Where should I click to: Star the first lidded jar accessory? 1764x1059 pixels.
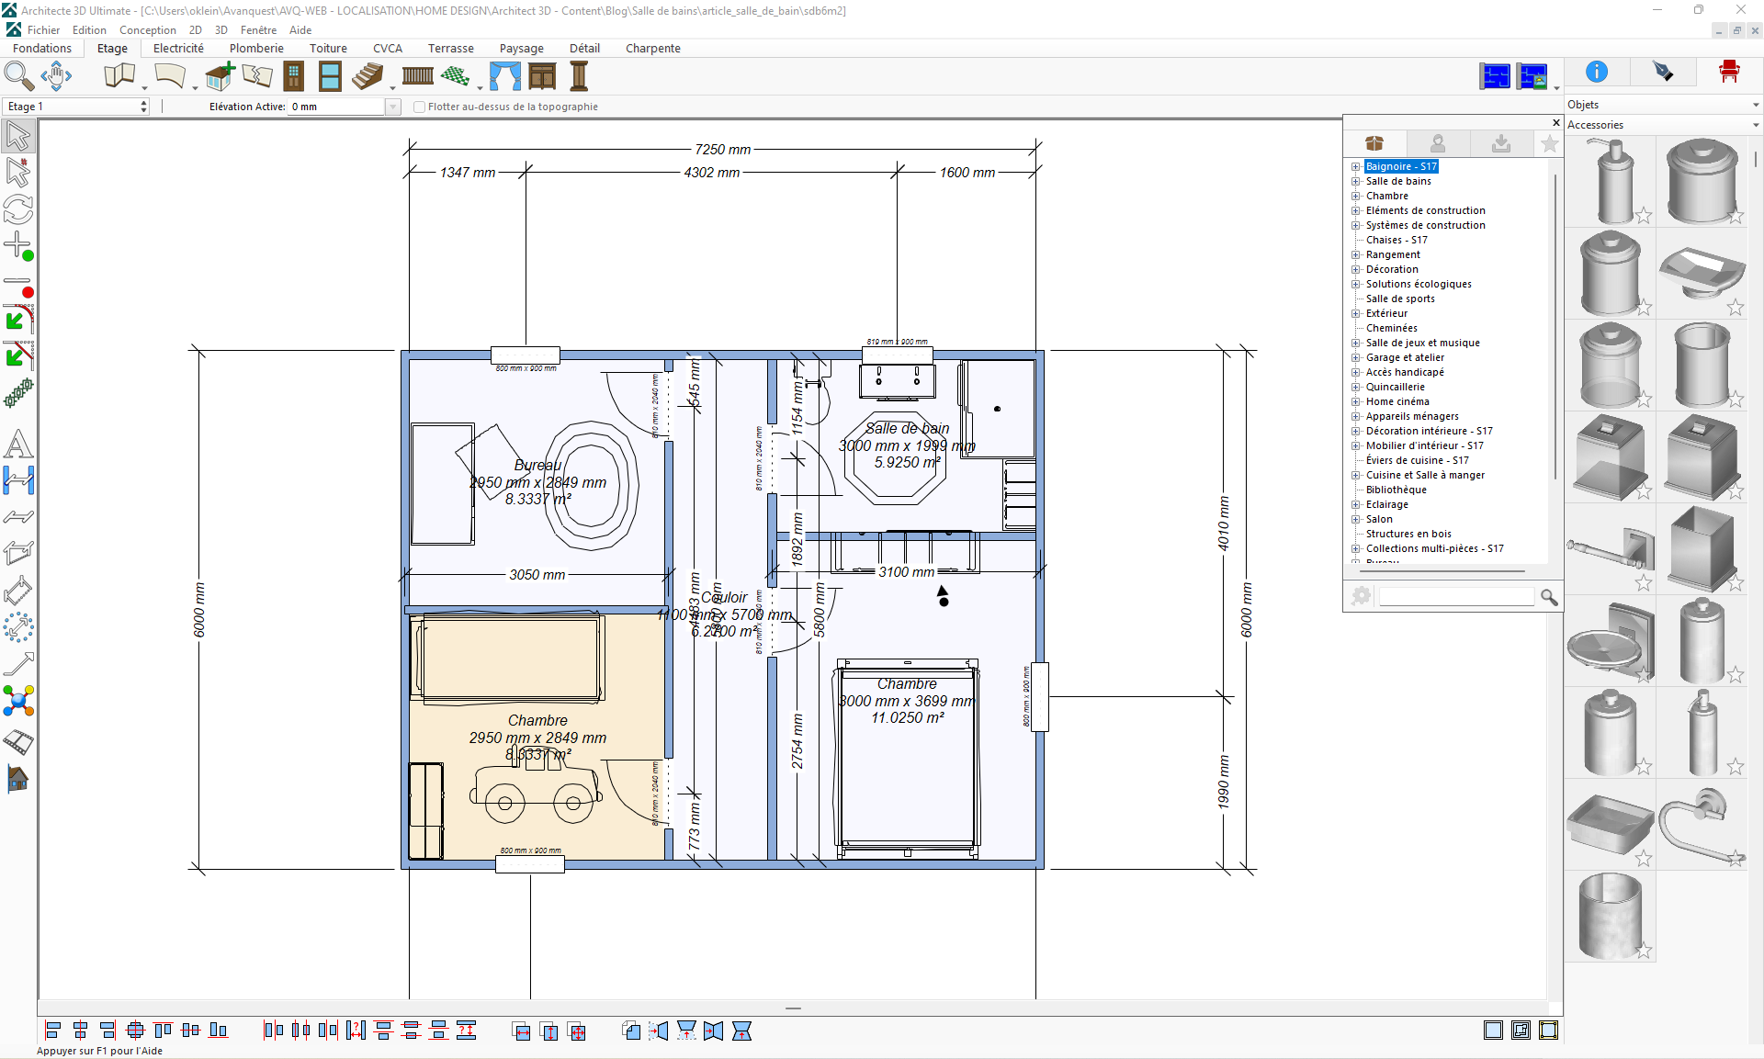coord(1736,216)
